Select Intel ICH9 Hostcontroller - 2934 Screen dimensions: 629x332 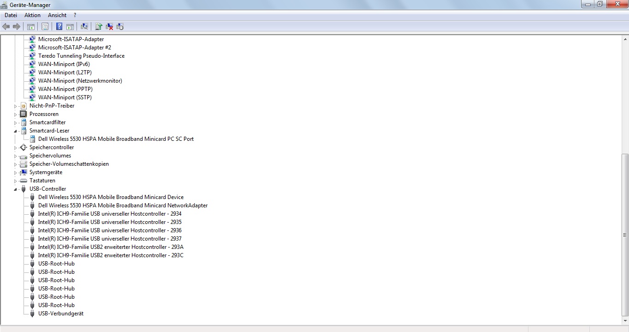pyautogui.click(x=110, y=213)
